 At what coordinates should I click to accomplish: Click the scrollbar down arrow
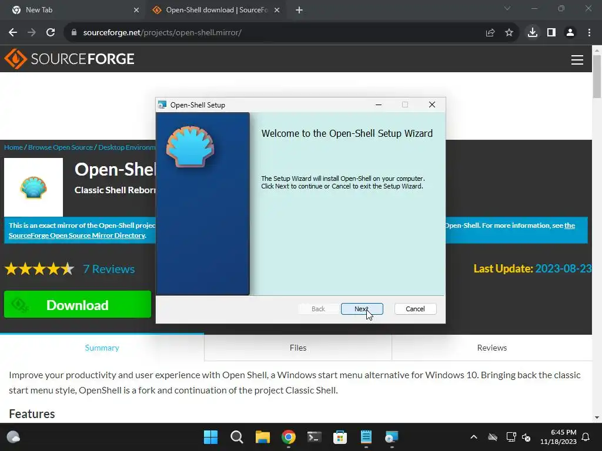pos(597,418)
